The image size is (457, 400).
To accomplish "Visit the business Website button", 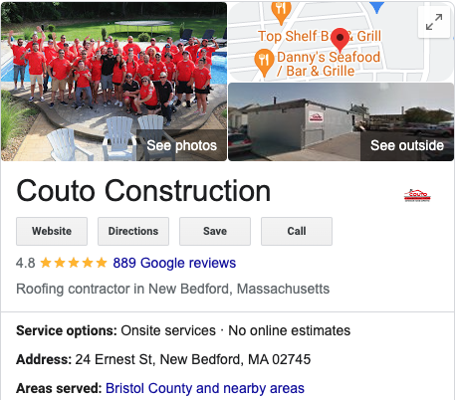I will 52,231.
